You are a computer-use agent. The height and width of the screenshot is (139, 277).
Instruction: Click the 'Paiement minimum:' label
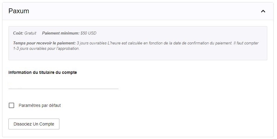tap(61, 33)
